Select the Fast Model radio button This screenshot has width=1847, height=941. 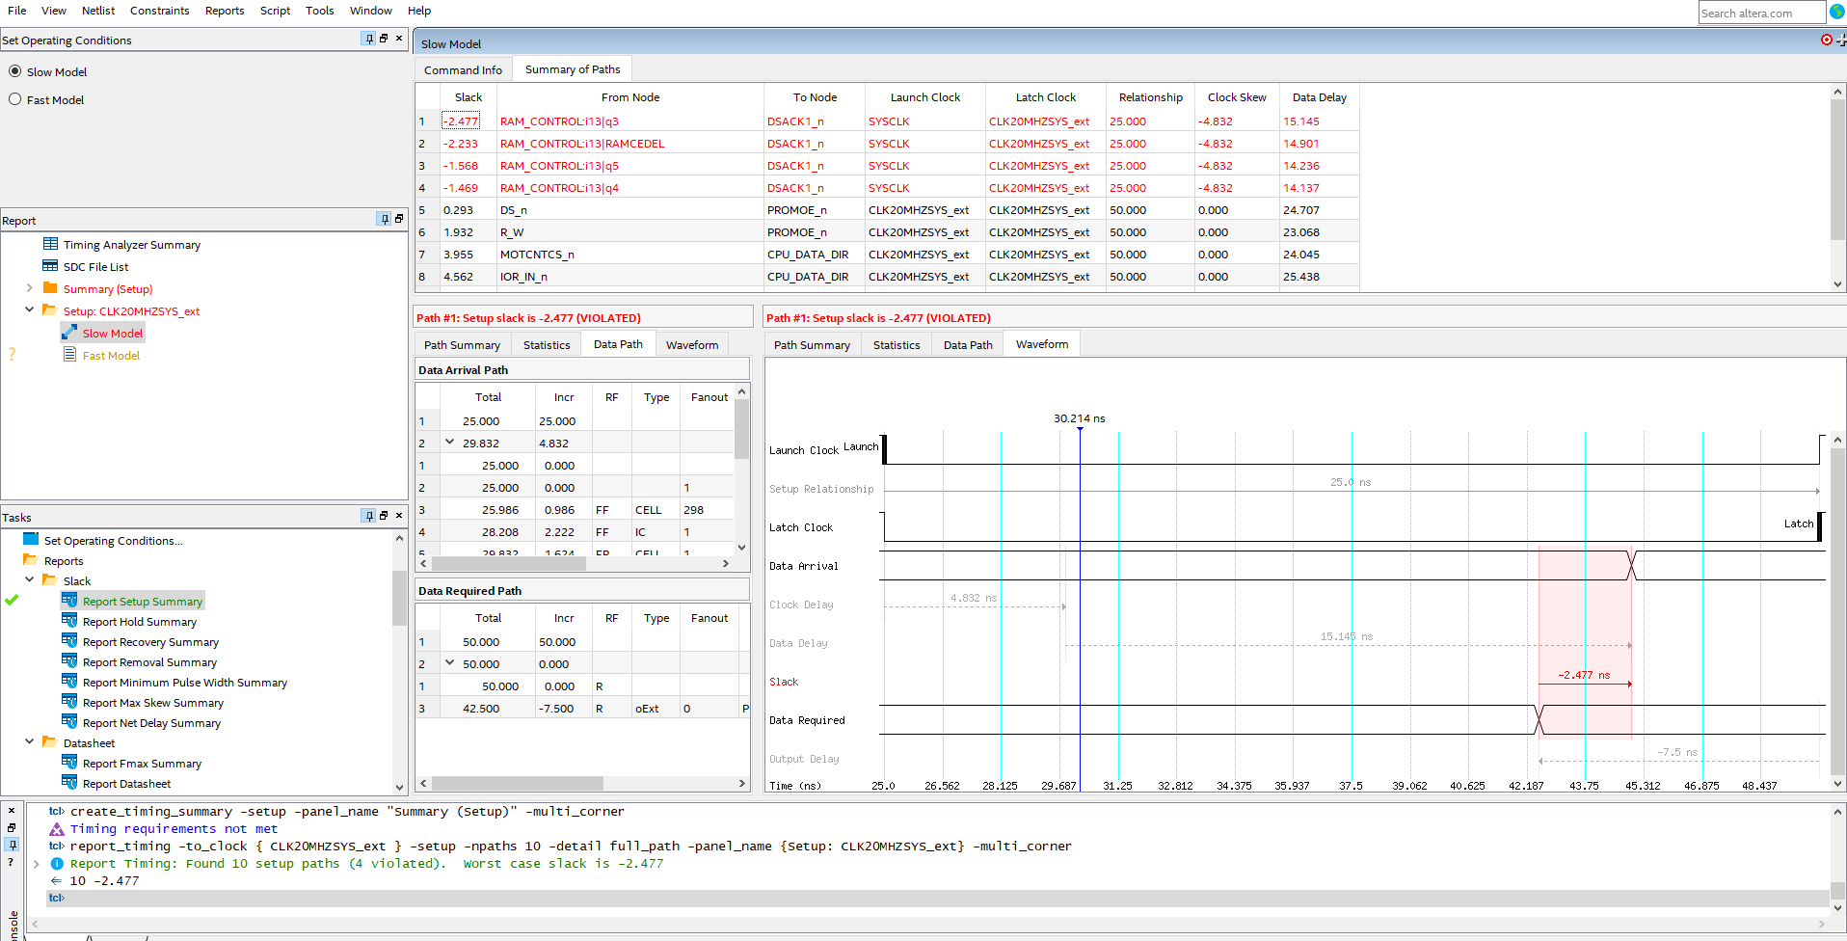click(15, 99)
